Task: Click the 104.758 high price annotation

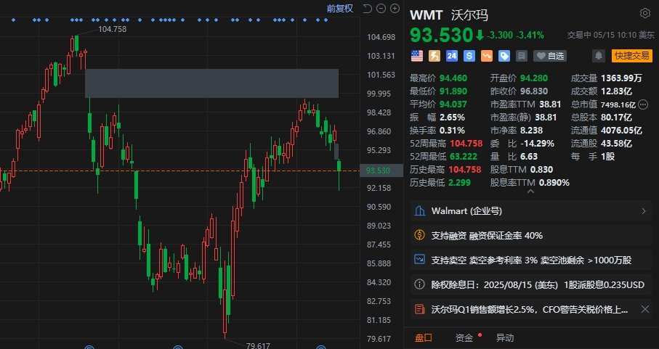Action: (x=112, y=29)
